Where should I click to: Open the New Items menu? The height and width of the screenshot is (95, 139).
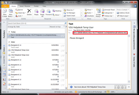pyautogui.click(x=11, y=13)
